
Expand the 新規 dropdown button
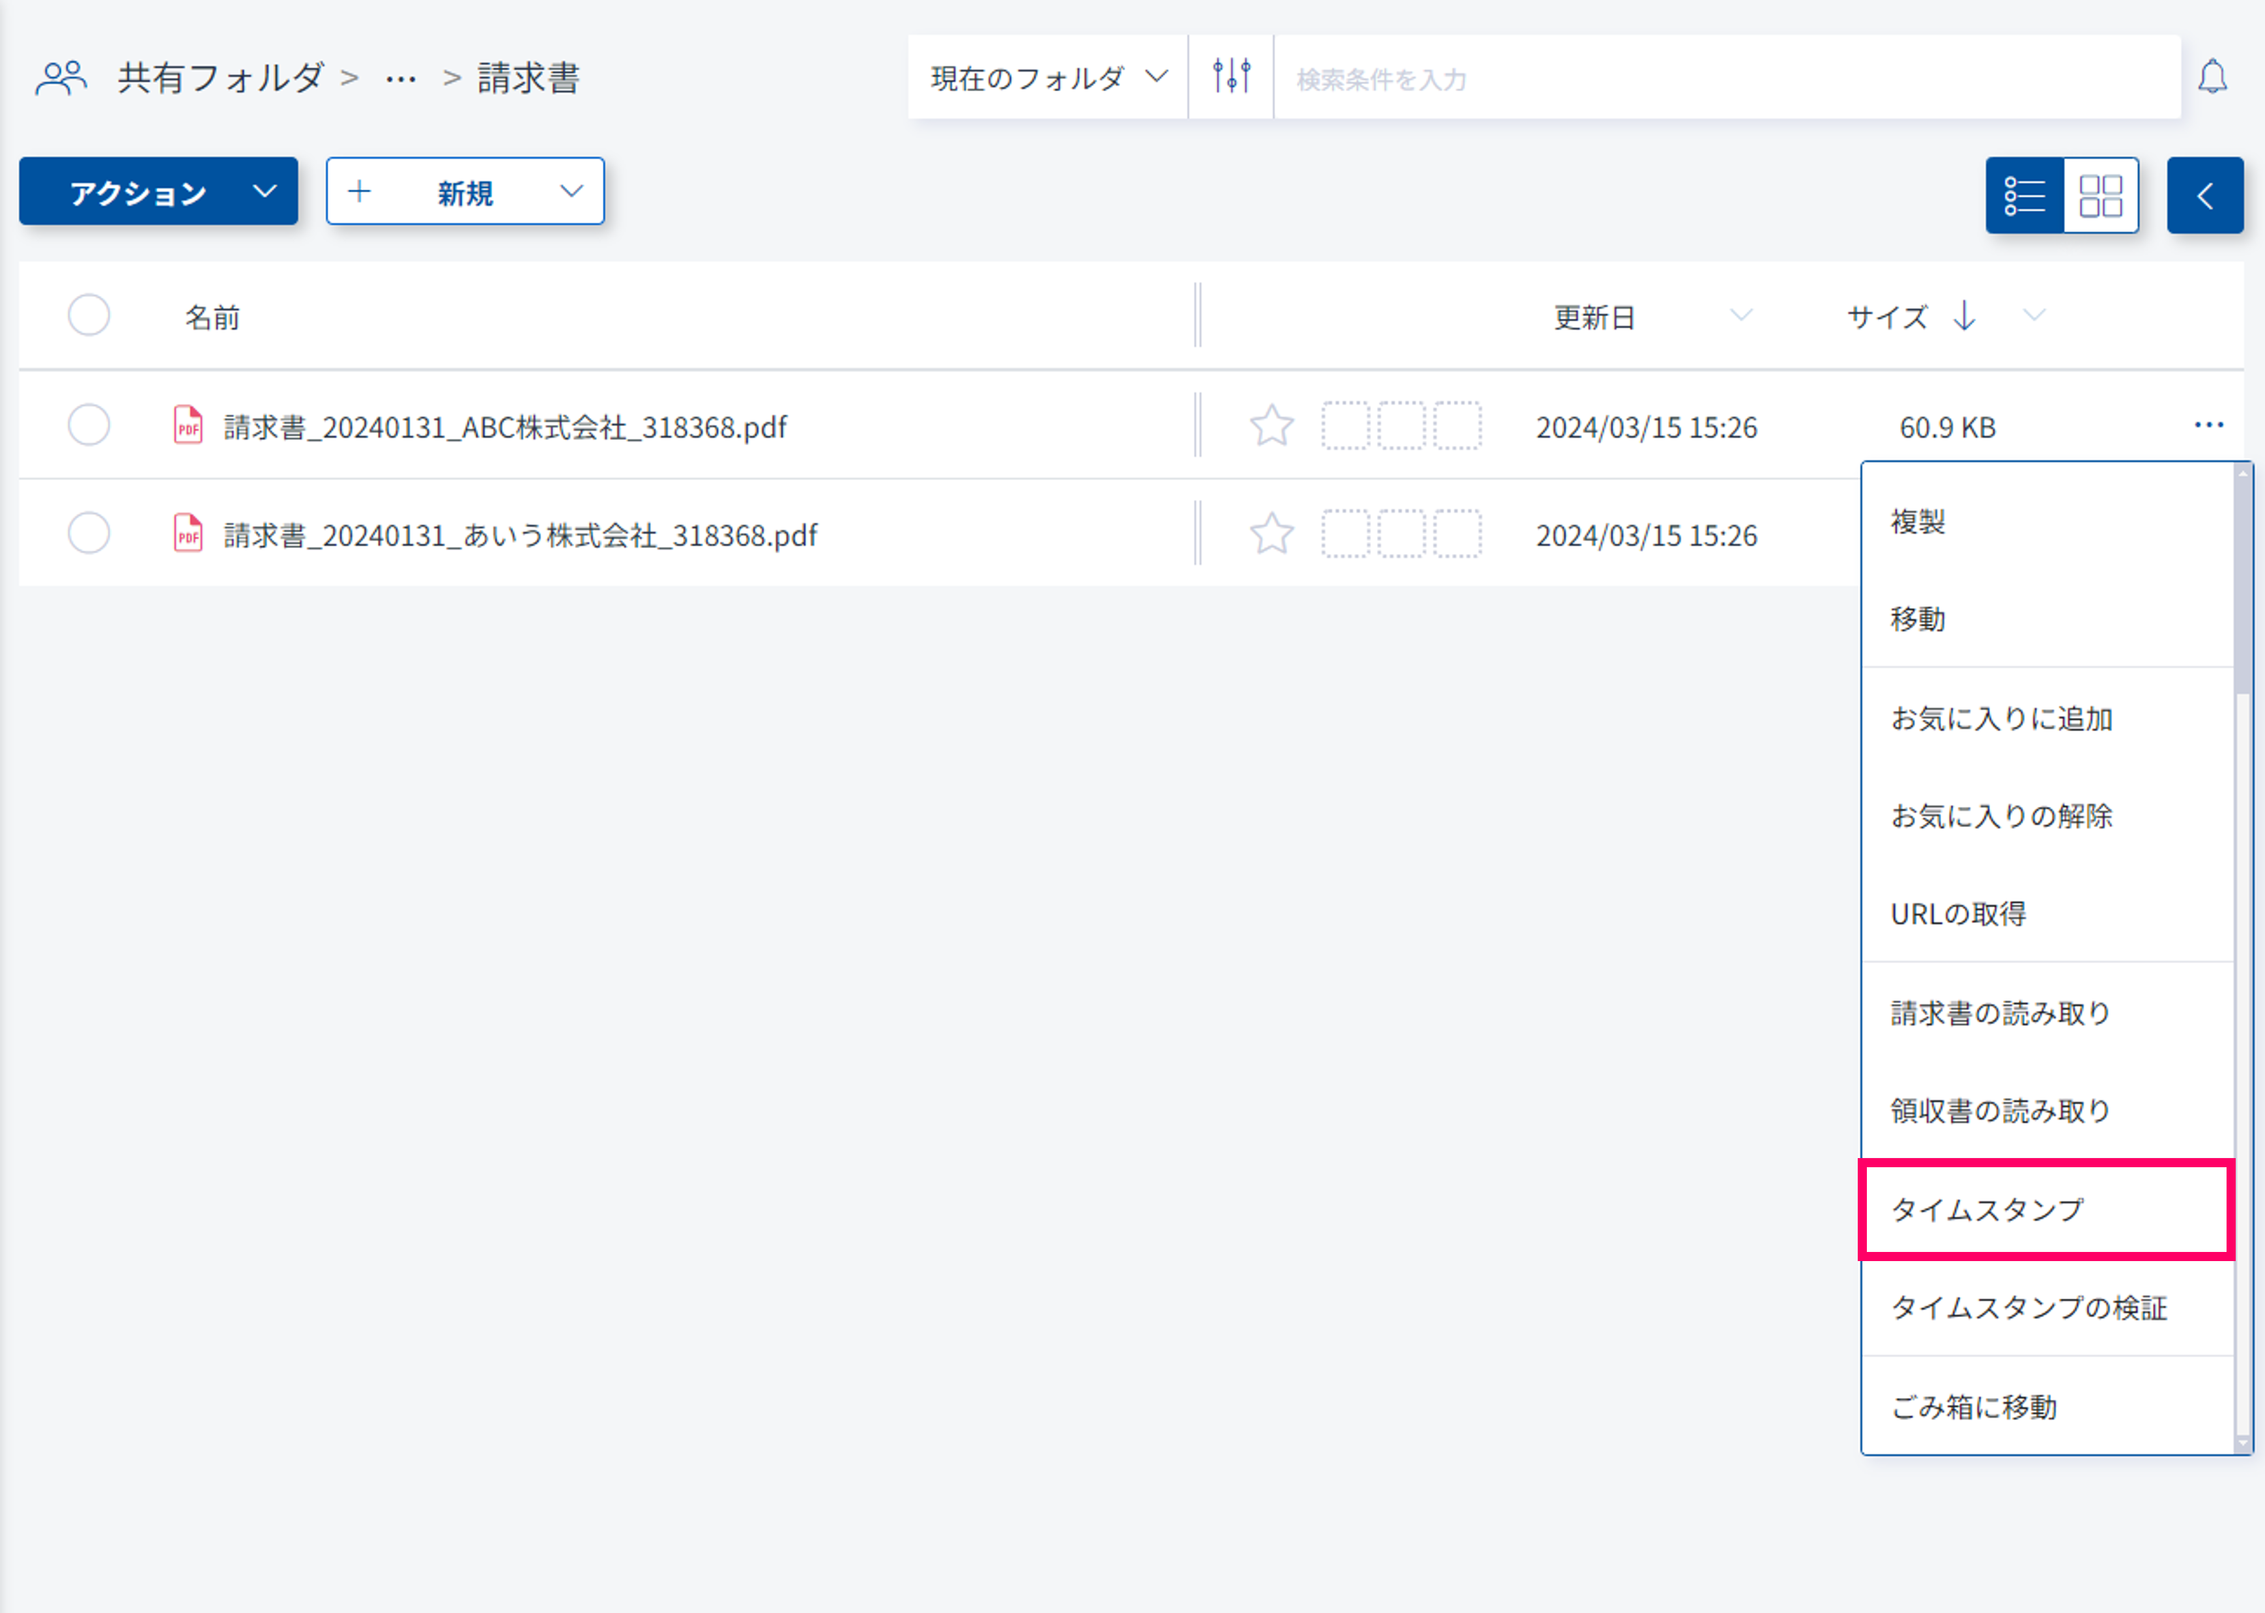pyautogui.click(x=465, y=192)
